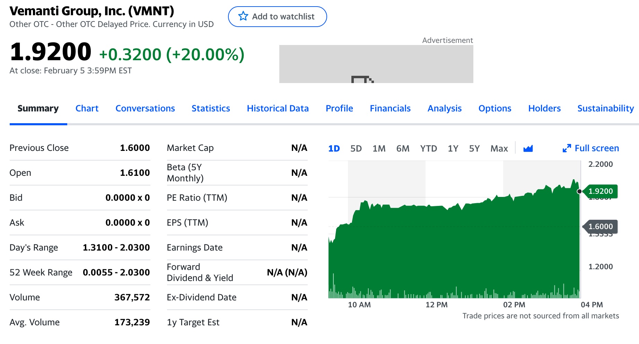Click the Forward Dividend & Yield label
639x344 pixels.
(x=200, y=272)
